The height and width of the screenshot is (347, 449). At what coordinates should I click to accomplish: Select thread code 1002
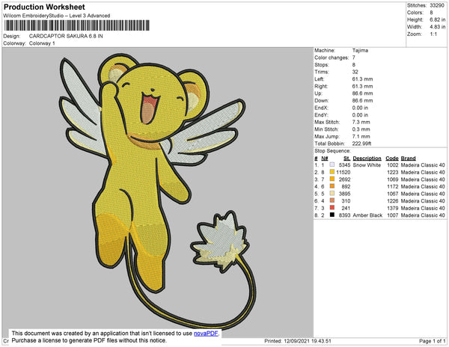[393, 165]
